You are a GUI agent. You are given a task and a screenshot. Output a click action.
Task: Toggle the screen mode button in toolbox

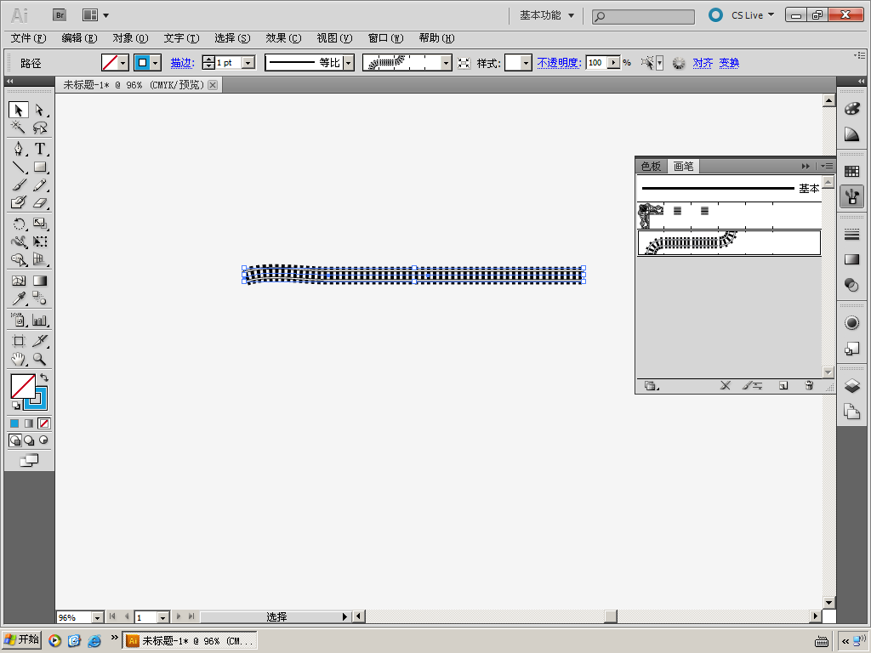pyautogui.click(x=29, y=460)
